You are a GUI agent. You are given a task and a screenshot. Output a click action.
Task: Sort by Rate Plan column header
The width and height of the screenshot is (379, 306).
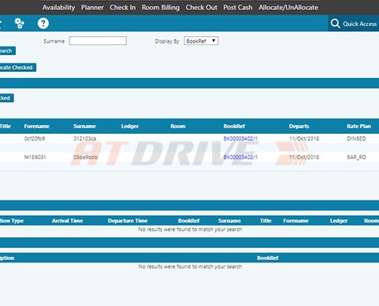click(x=359, y=126)
